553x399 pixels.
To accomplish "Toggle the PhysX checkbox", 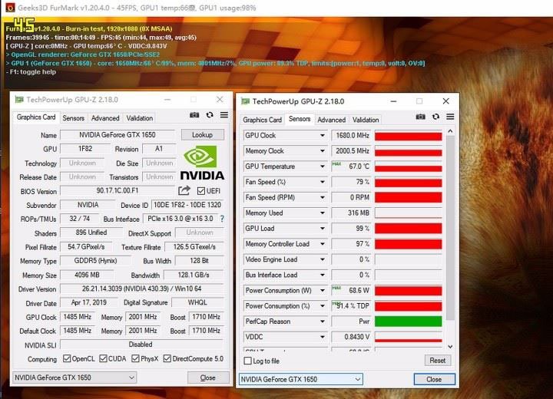I will 135,358.
